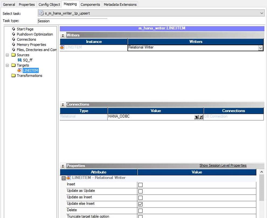
Task: Open the Relational Writer dropdown arrow
Action: [x=260, y=48]
